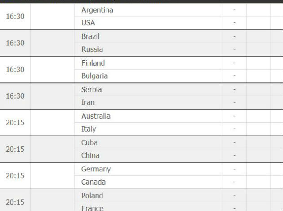
Task: Click the Germany team name
Action: point(96,169)
